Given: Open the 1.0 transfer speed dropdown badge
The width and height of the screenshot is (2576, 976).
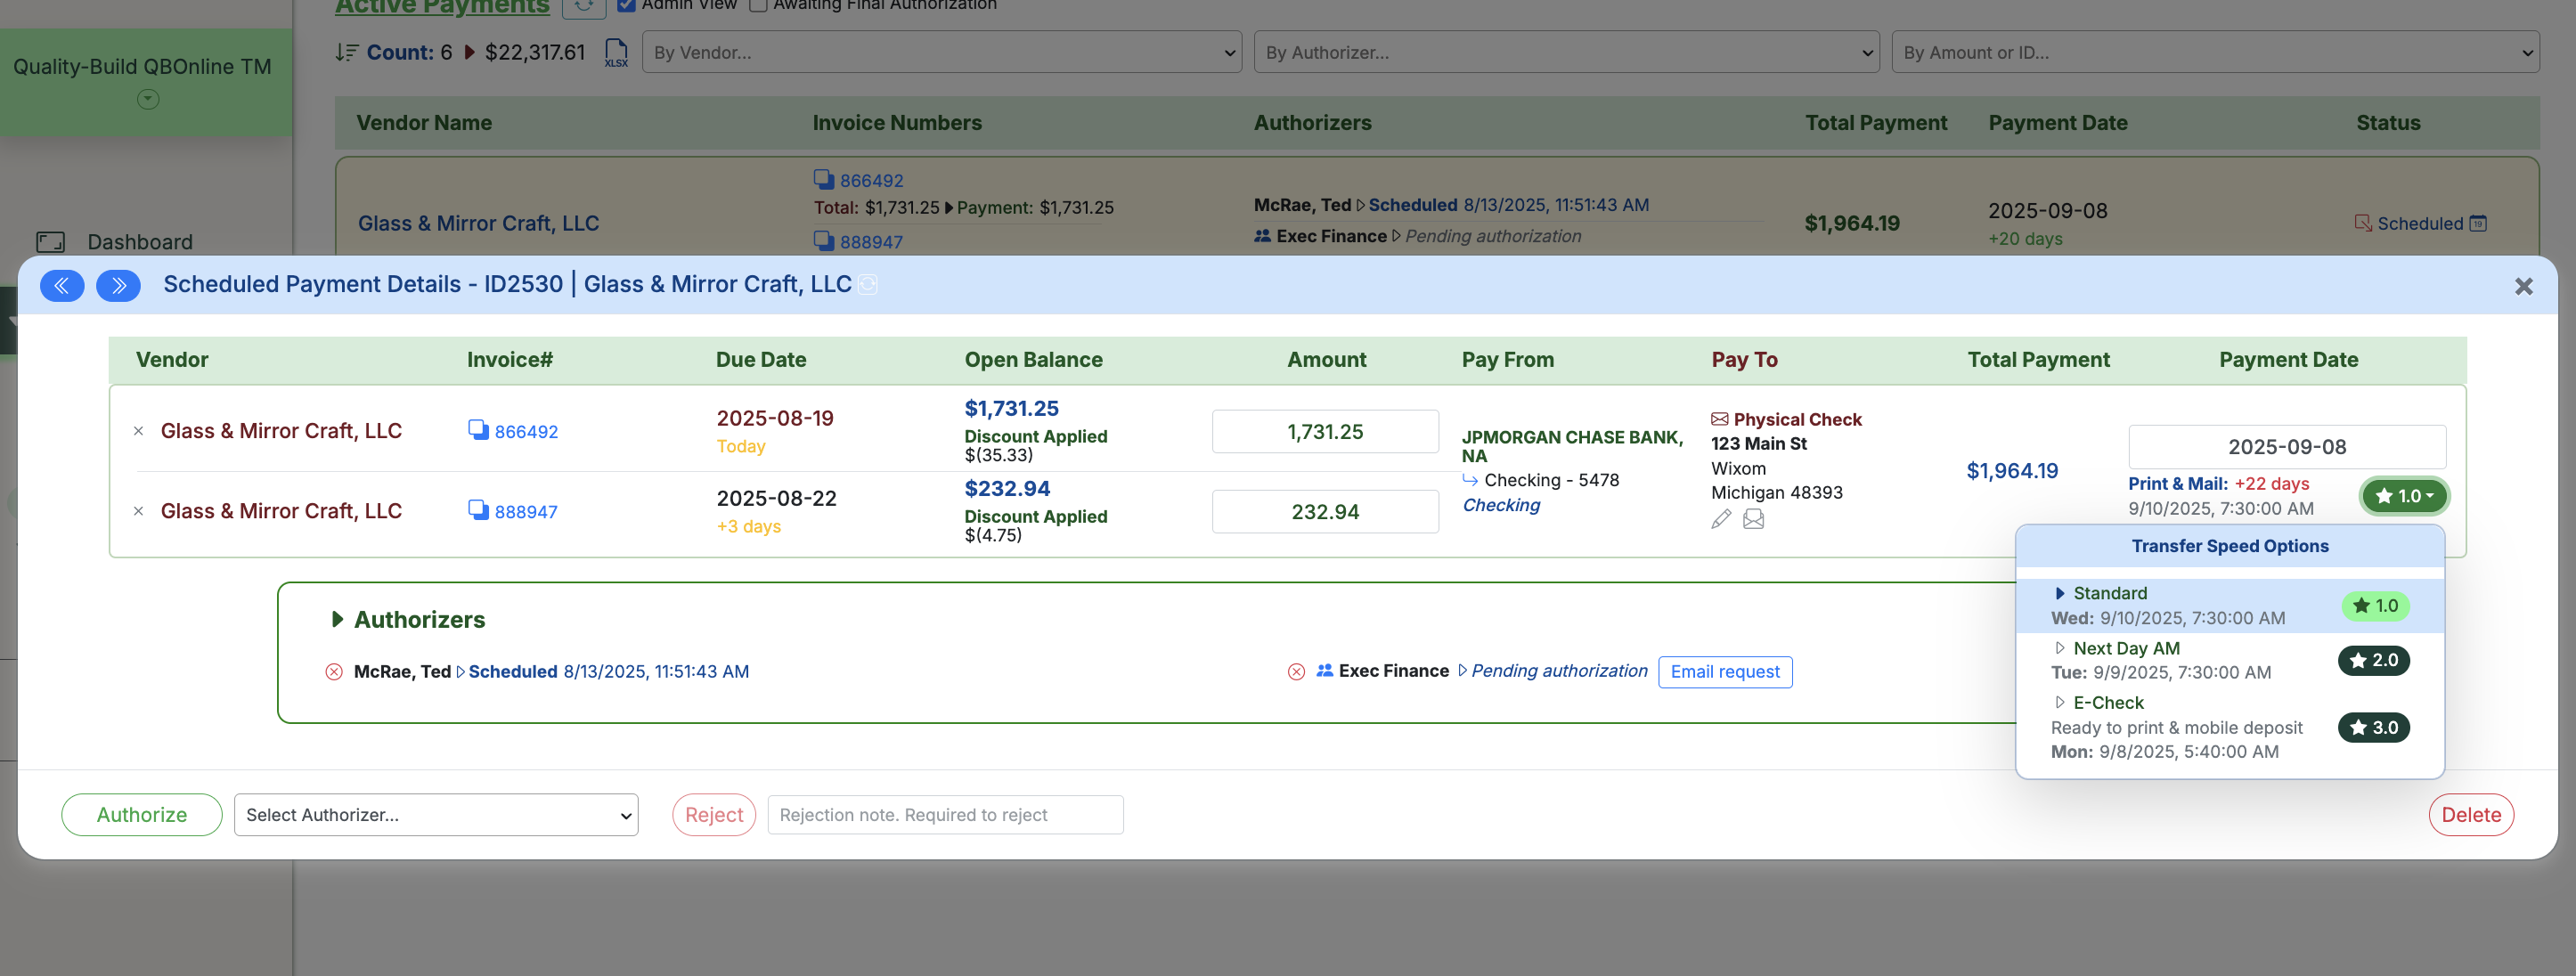Looking at the screenshot, I should (2402, 496).
